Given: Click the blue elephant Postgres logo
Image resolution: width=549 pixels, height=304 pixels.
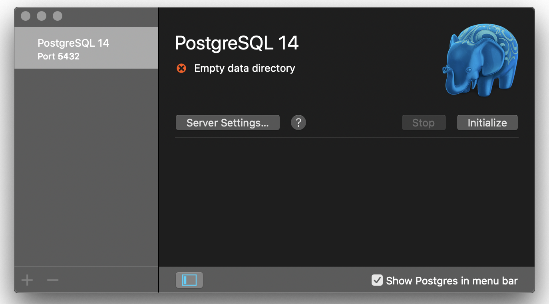Looking at the screenshot, I should (x=481, y=61).
